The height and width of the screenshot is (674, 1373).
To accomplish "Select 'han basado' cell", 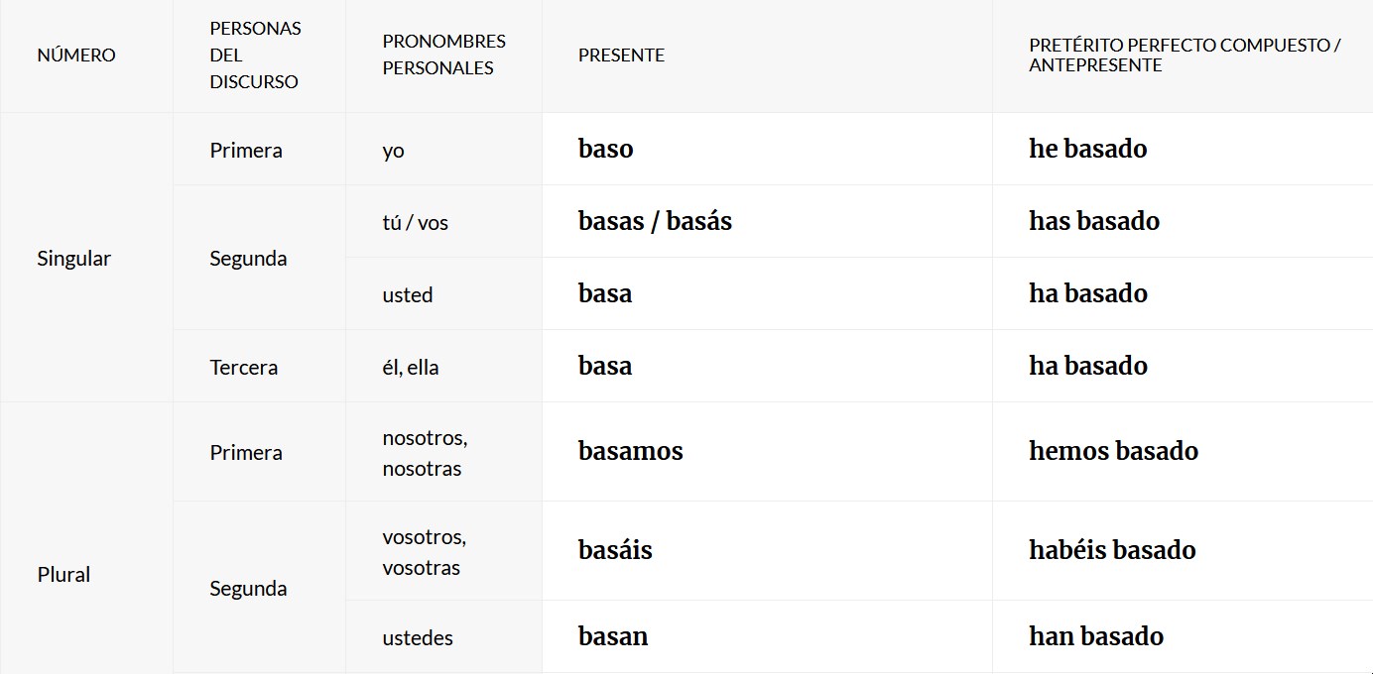I will pyautogui.click(x=1096, y=636).
